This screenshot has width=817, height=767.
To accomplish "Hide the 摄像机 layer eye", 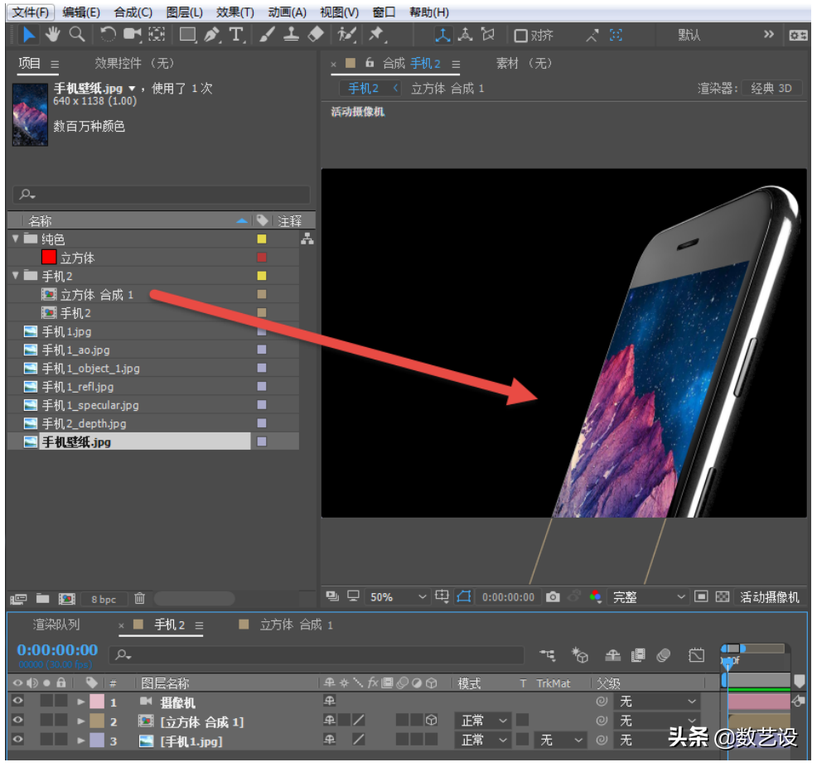I will 17,701.
